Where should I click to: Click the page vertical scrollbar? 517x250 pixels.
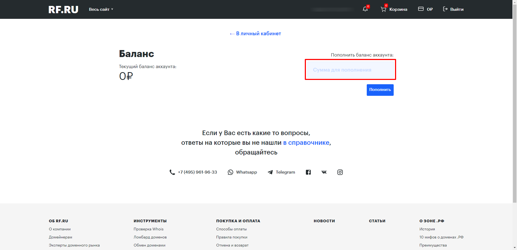pos(515,108)
